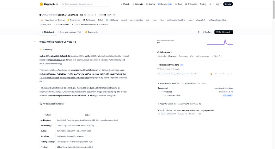Image resolution: width=275 pixels, height=149 pixels.
Task: Open the table of contents icon beside the title
Action: [34, 42]
